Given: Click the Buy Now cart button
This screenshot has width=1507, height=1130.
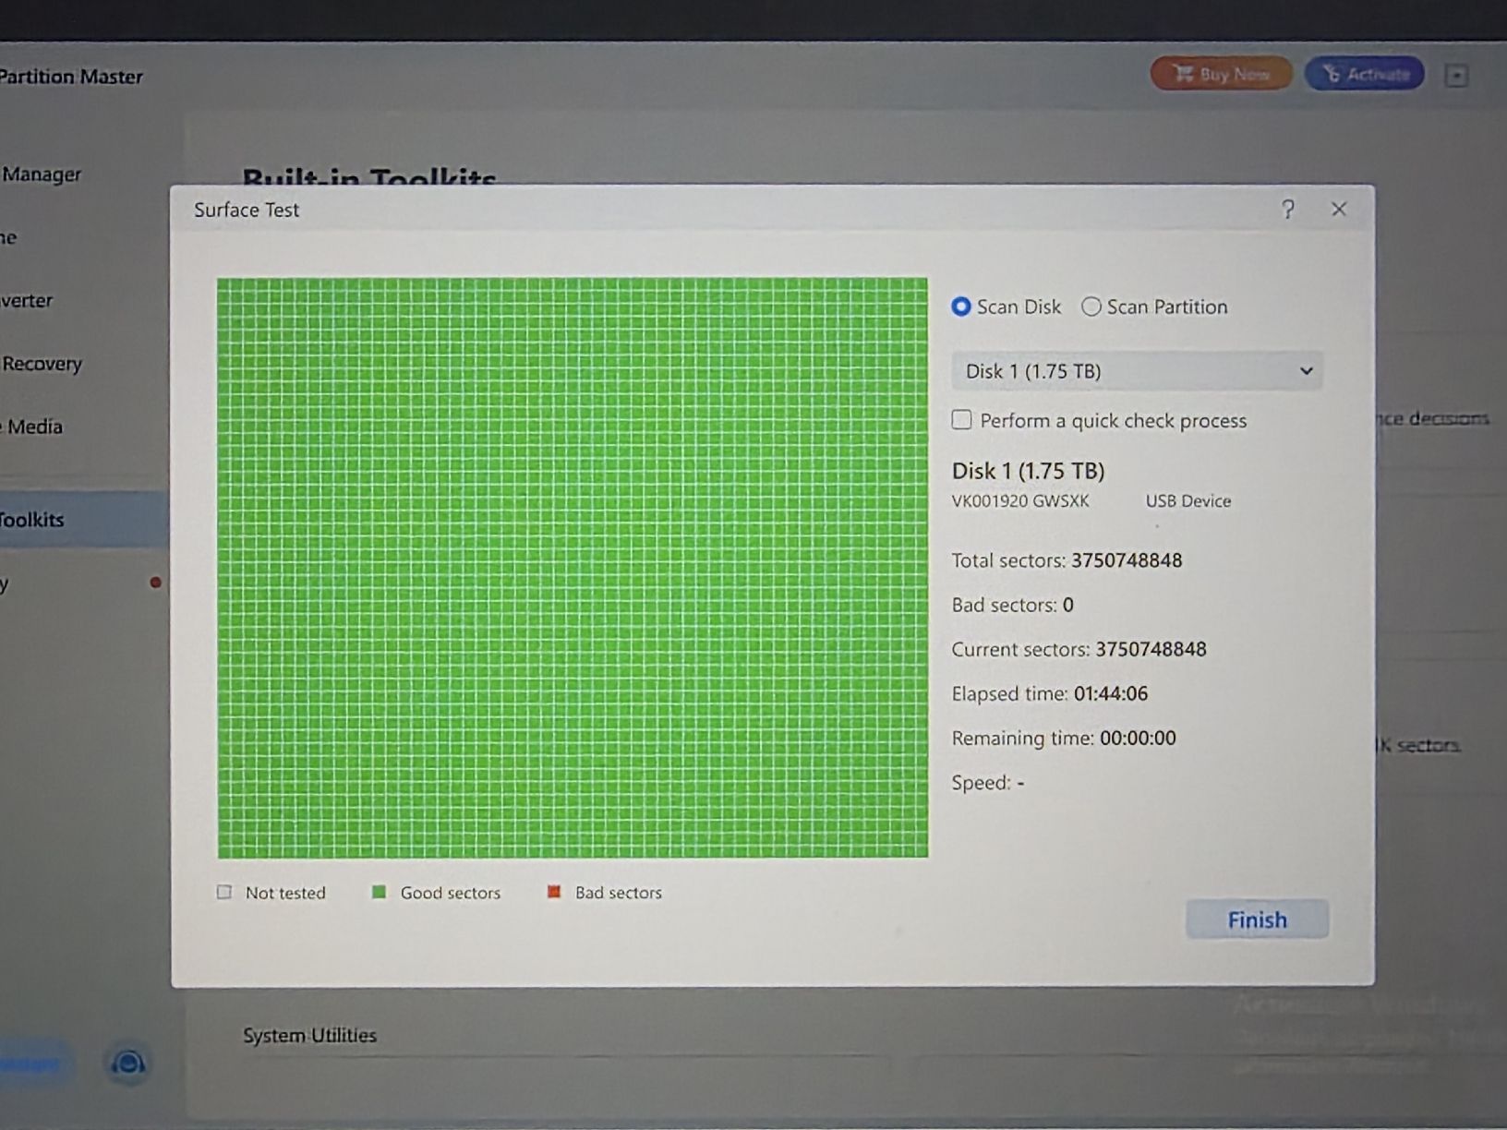Looking at the screenshot, I should 1221,74.
